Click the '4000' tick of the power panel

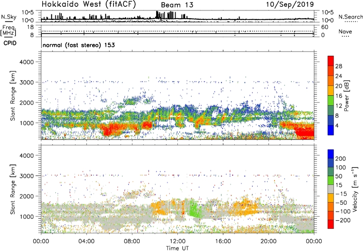(x=26, y=62)
